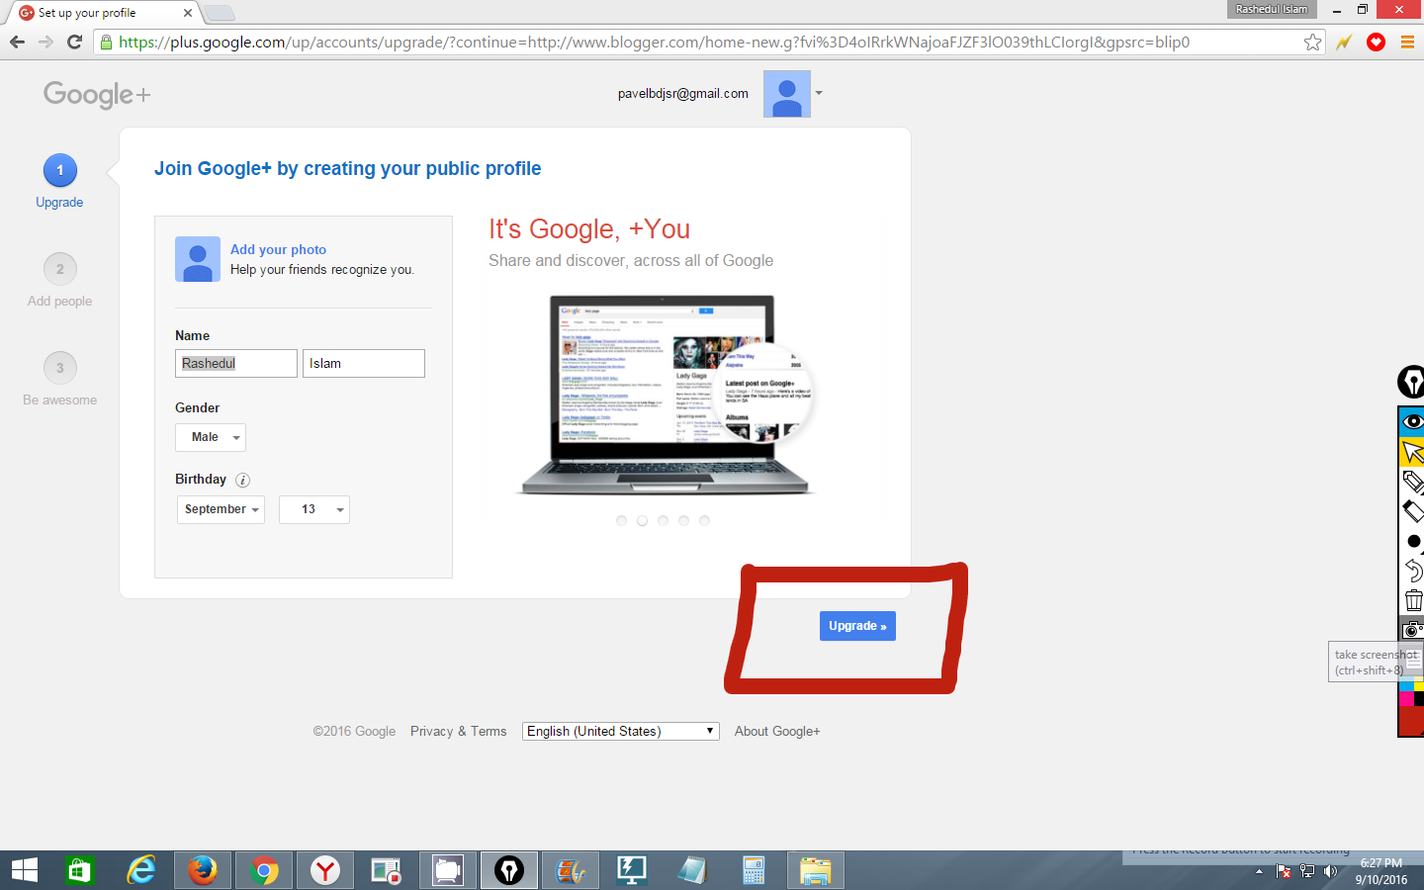Show hidden system tray icons
Screen dimensions: 1424x890
pos(1259,871)
